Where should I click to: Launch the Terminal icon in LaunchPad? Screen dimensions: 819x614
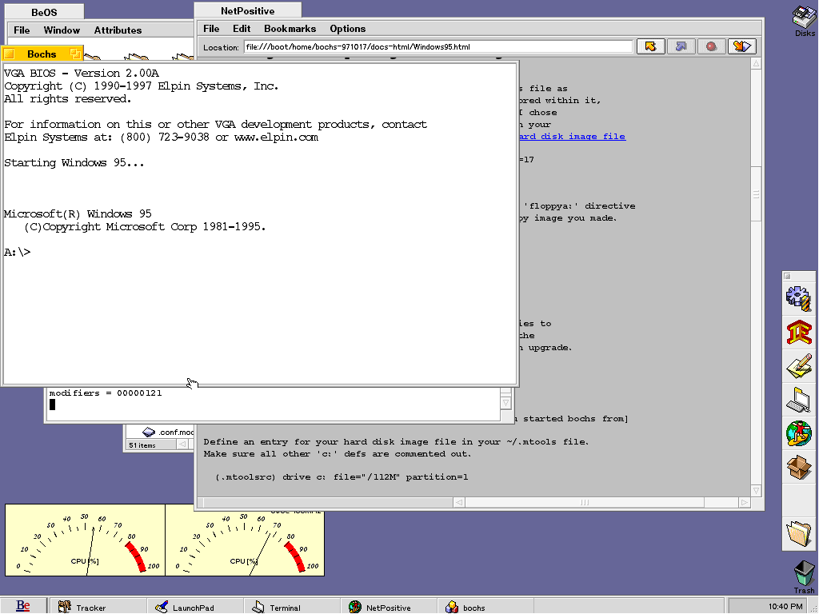point(799,400)
